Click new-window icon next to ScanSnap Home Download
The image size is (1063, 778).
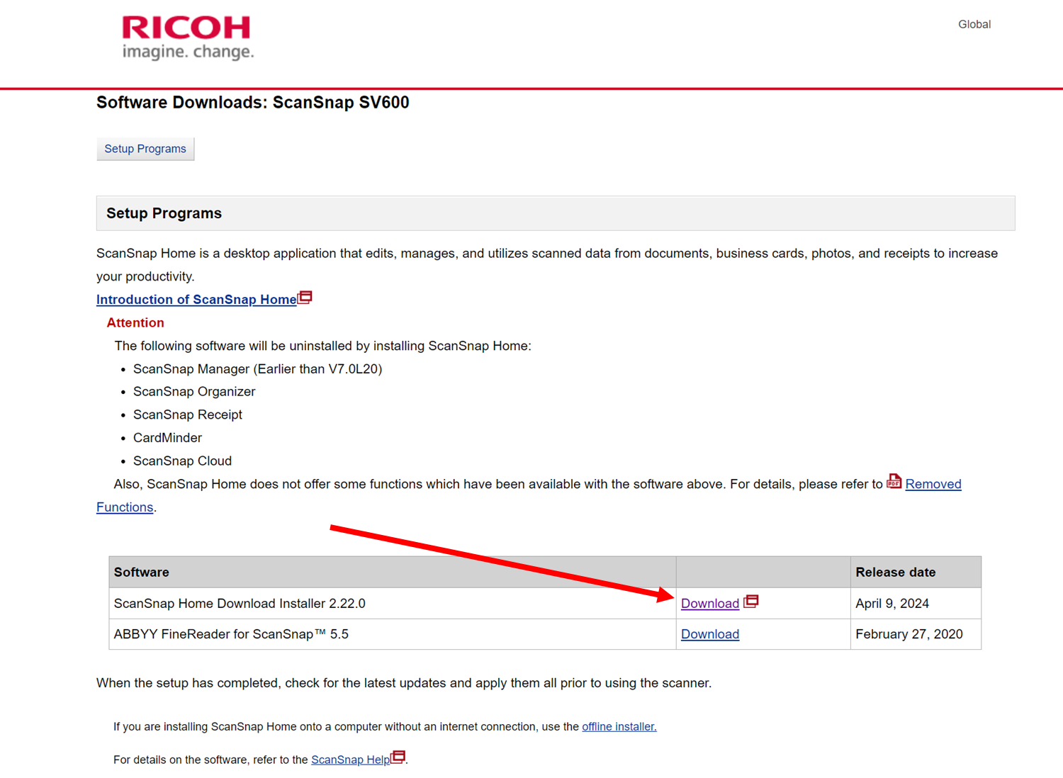tap(751, 601)
